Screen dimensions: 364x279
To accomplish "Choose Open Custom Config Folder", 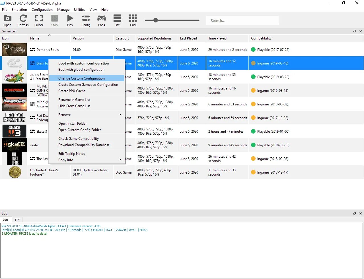I will click(87, 130).
